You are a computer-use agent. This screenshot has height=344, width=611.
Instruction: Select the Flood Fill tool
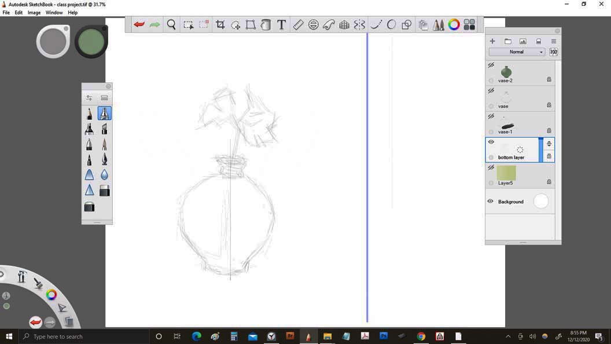click(266, 24)
